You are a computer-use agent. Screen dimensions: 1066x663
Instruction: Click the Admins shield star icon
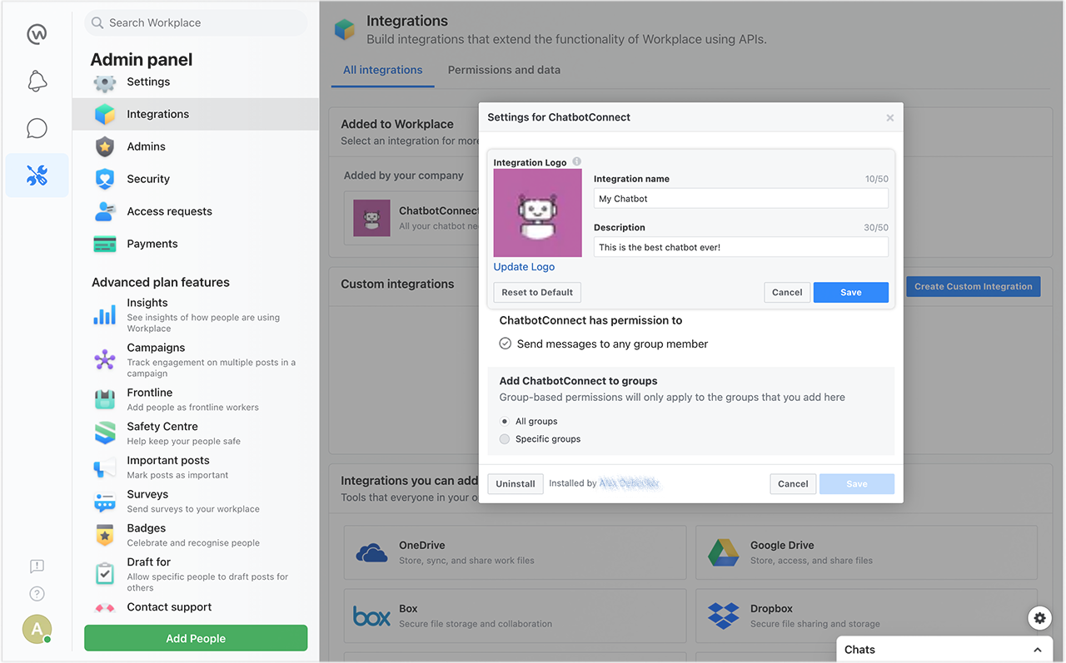click(x=105, y=146)
